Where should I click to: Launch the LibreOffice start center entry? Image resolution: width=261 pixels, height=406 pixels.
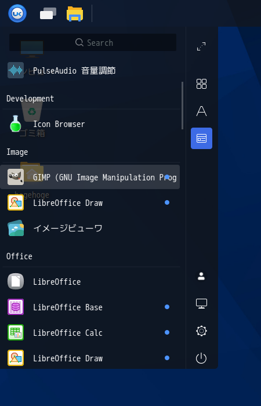tap(90, 281)
